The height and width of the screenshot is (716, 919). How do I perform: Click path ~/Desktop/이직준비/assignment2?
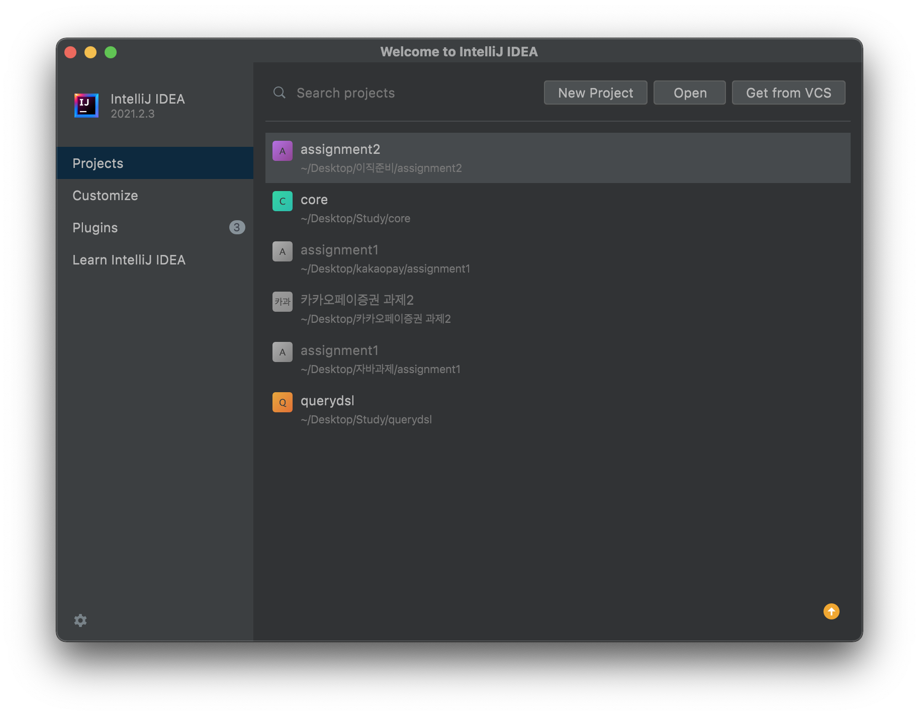click(x=381, y=168)
